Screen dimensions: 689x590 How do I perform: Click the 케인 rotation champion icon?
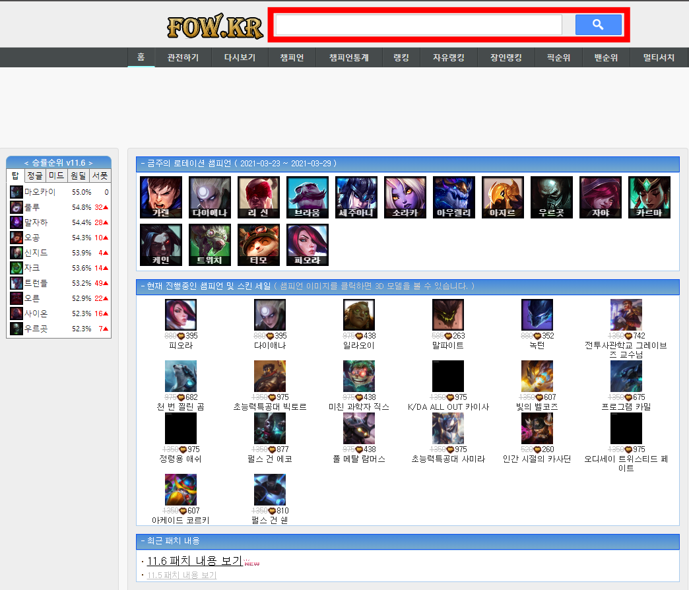pyautogui.click(x=161, y=245)
